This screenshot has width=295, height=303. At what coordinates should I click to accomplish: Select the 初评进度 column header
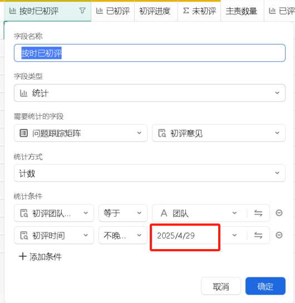155,11
